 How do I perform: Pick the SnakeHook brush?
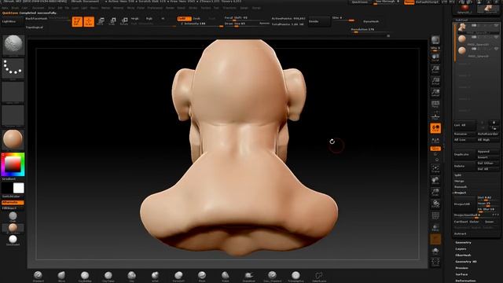tap(248, 276)
